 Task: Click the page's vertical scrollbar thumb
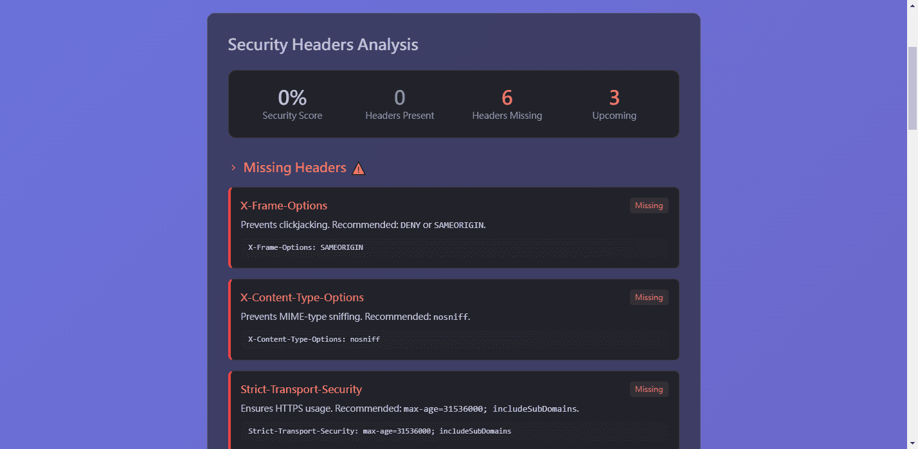click(x=912, y=88)
